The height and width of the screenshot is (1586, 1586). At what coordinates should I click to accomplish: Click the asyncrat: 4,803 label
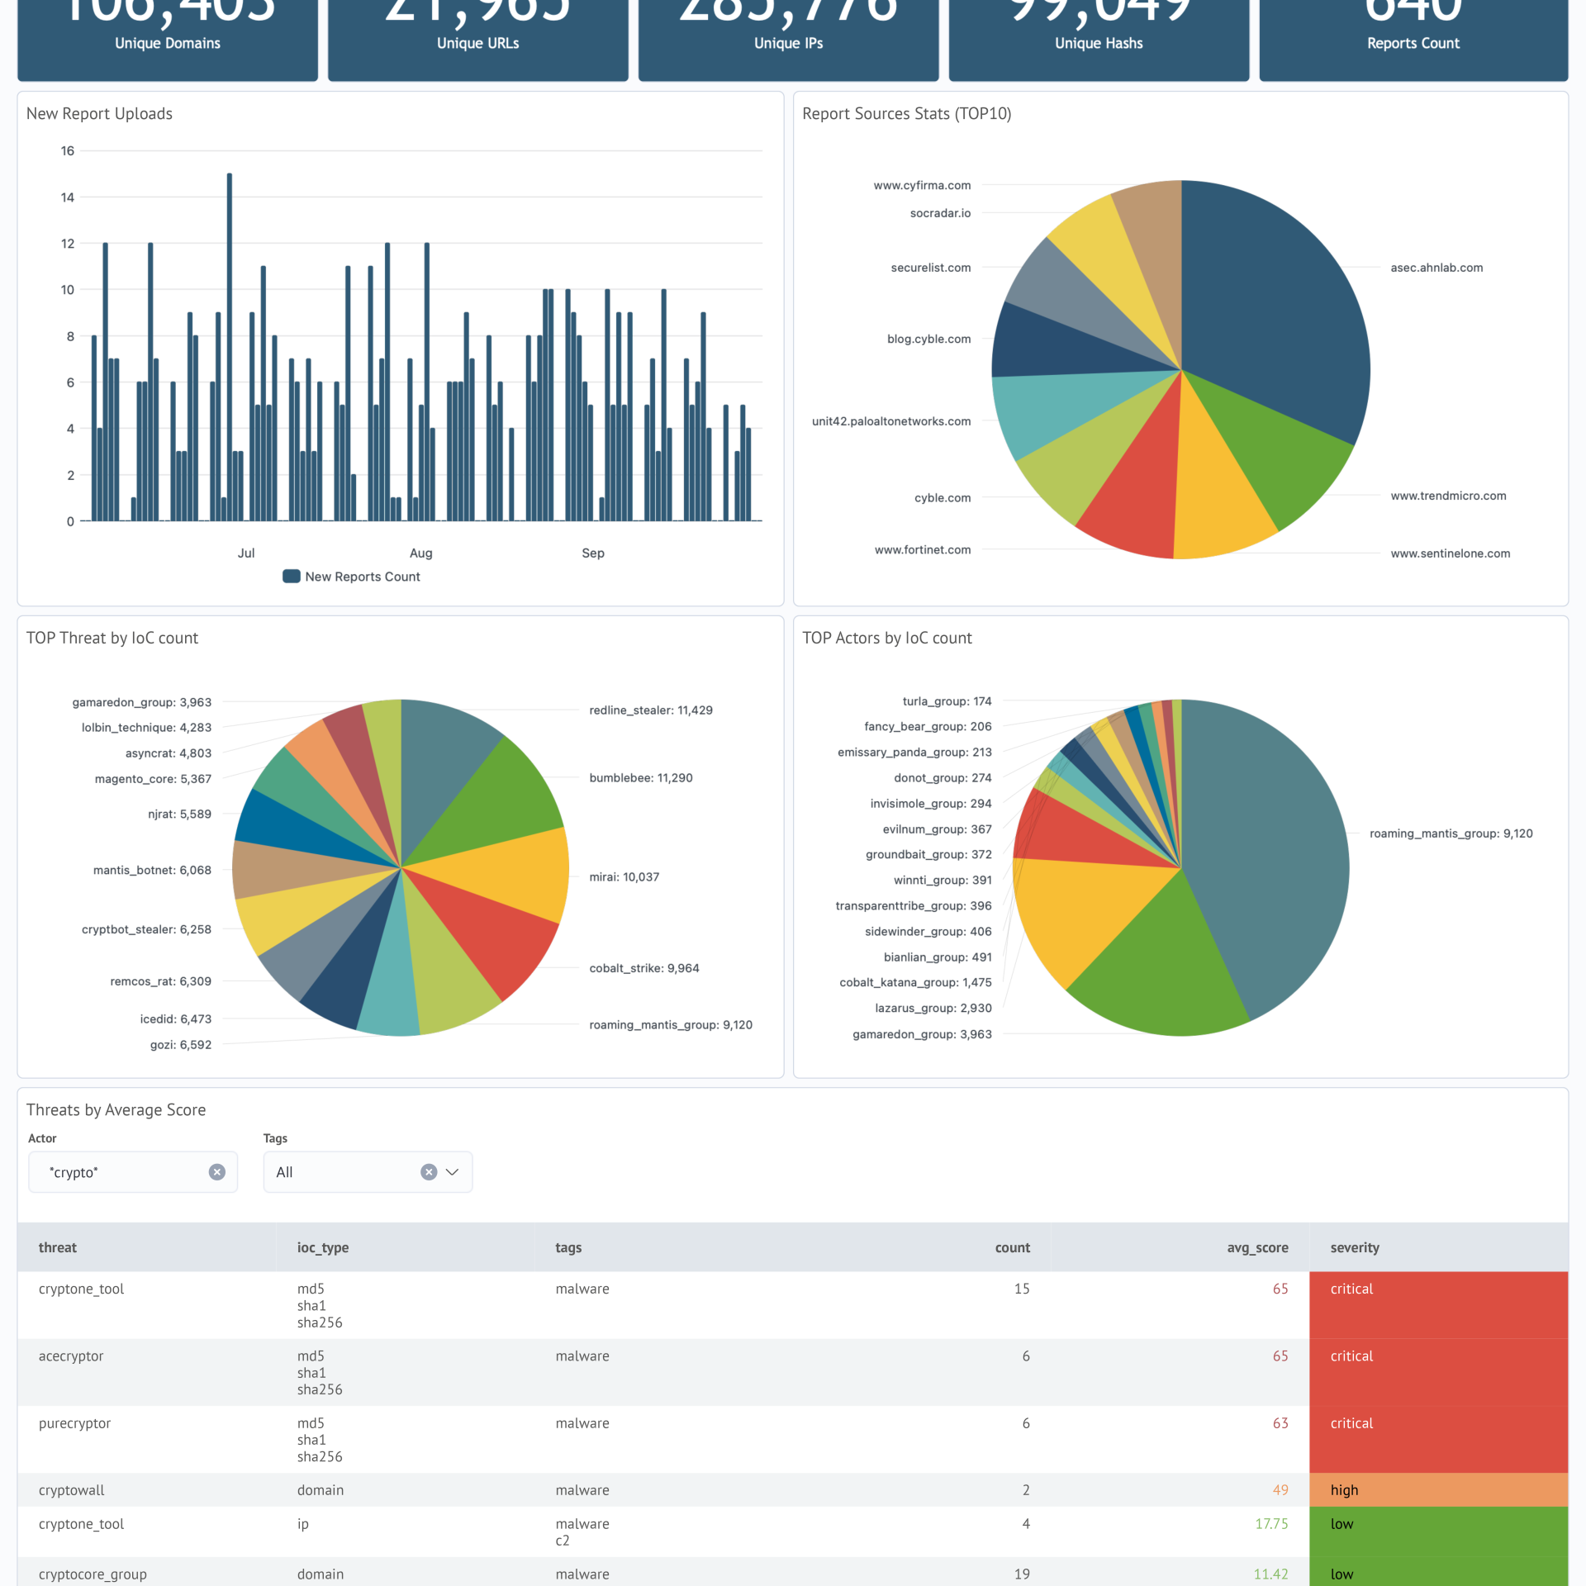tap(169, 753)
